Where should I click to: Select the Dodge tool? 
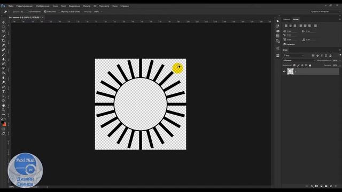tap(3, 82)
